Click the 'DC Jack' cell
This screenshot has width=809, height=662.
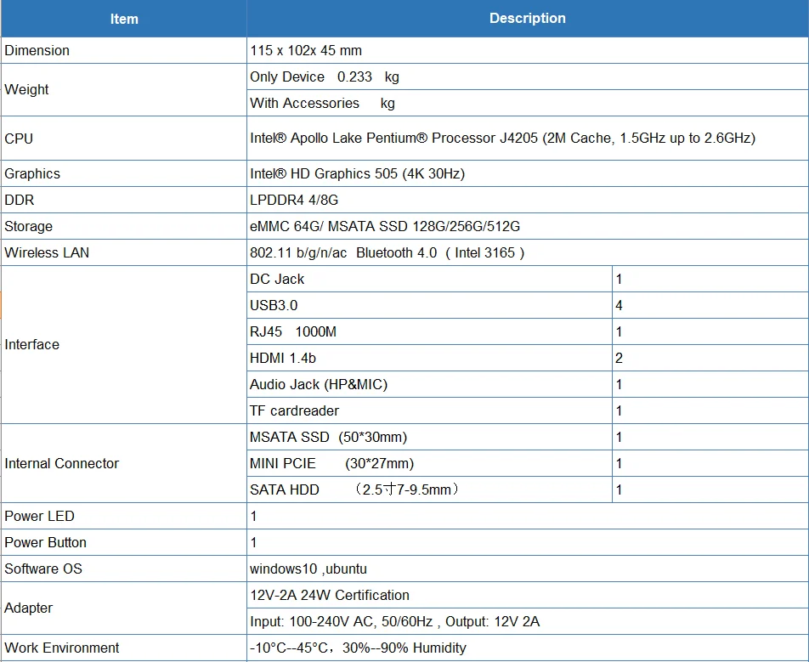click(x=429, y=279)
